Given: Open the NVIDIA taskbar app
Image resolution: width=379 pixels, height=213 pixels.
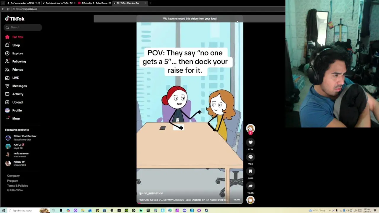Looking at the screenshot, I should 126,210.
